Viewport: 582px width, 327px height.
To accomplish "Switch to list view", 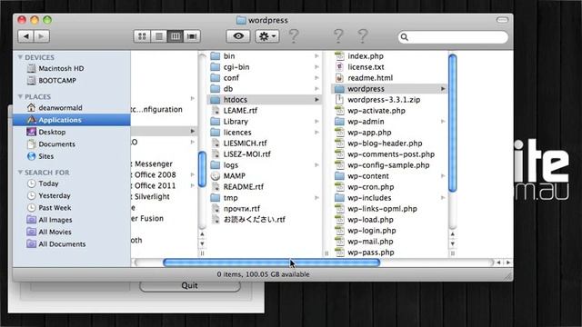I will point(159,36).
